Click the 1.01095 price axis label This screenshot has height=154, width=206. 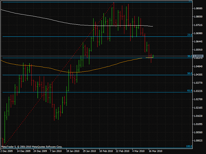pyautogui.click(x=198, y=124)
